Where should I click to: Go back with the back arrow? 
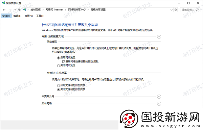tap(4, 10)
